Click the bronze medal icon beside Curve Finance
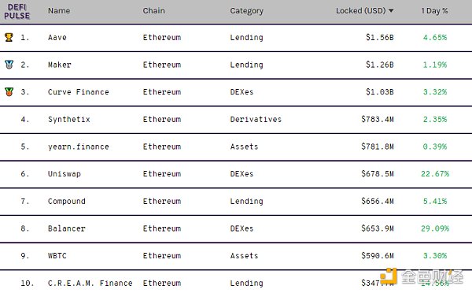 (9, 91)
